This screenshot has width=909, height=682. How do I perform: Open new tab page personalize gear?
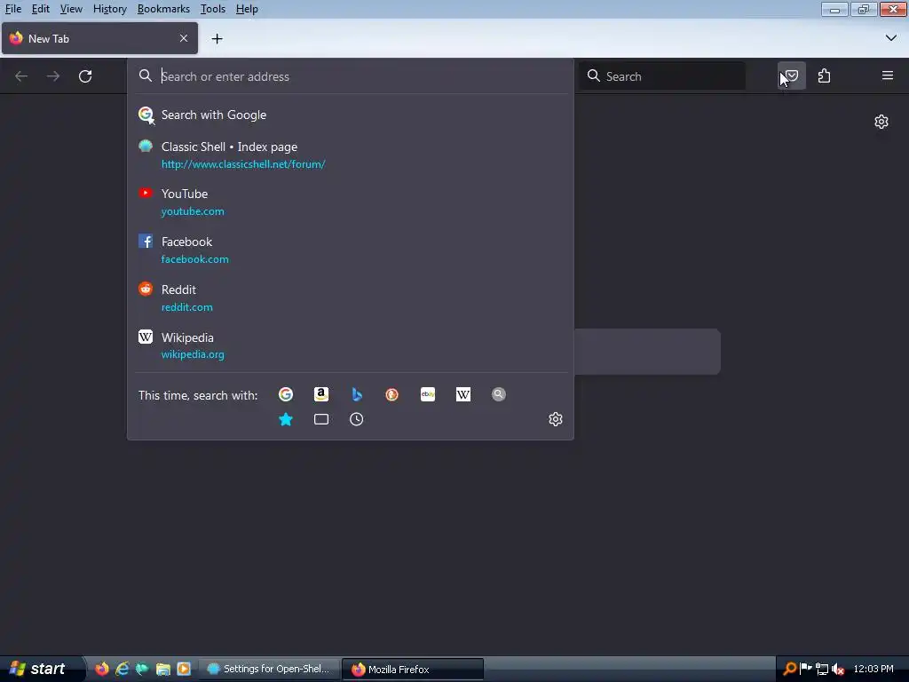coord(881,122)
